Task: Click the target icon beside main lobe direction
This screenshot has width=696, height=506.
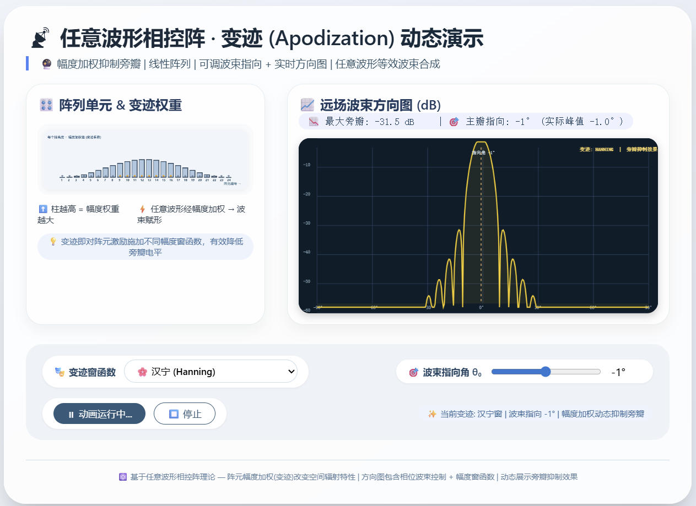Action: click(x=454, y=122)
